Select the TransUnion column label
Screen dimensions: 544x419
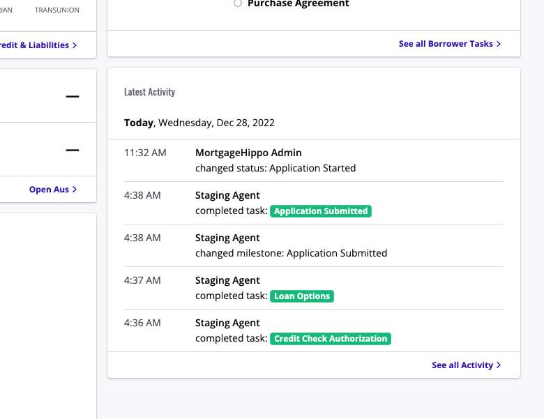click(57, 10)
